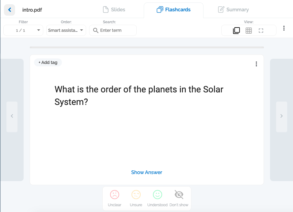Viewport: 293px width, 212px height.
Task: Rate the flashcard as Unsure
Action: coord(136,195)
